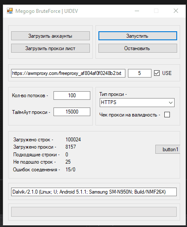This screenshot has width=187, height=227.
Task: Click the "Ошибок соеденения -" label
Action: [36, 170]
